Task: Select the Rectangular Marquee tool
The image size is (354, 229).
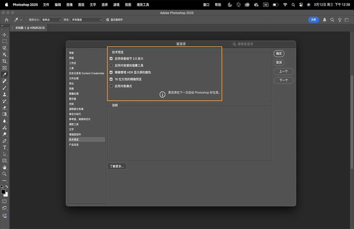Action: click(4, 41)
